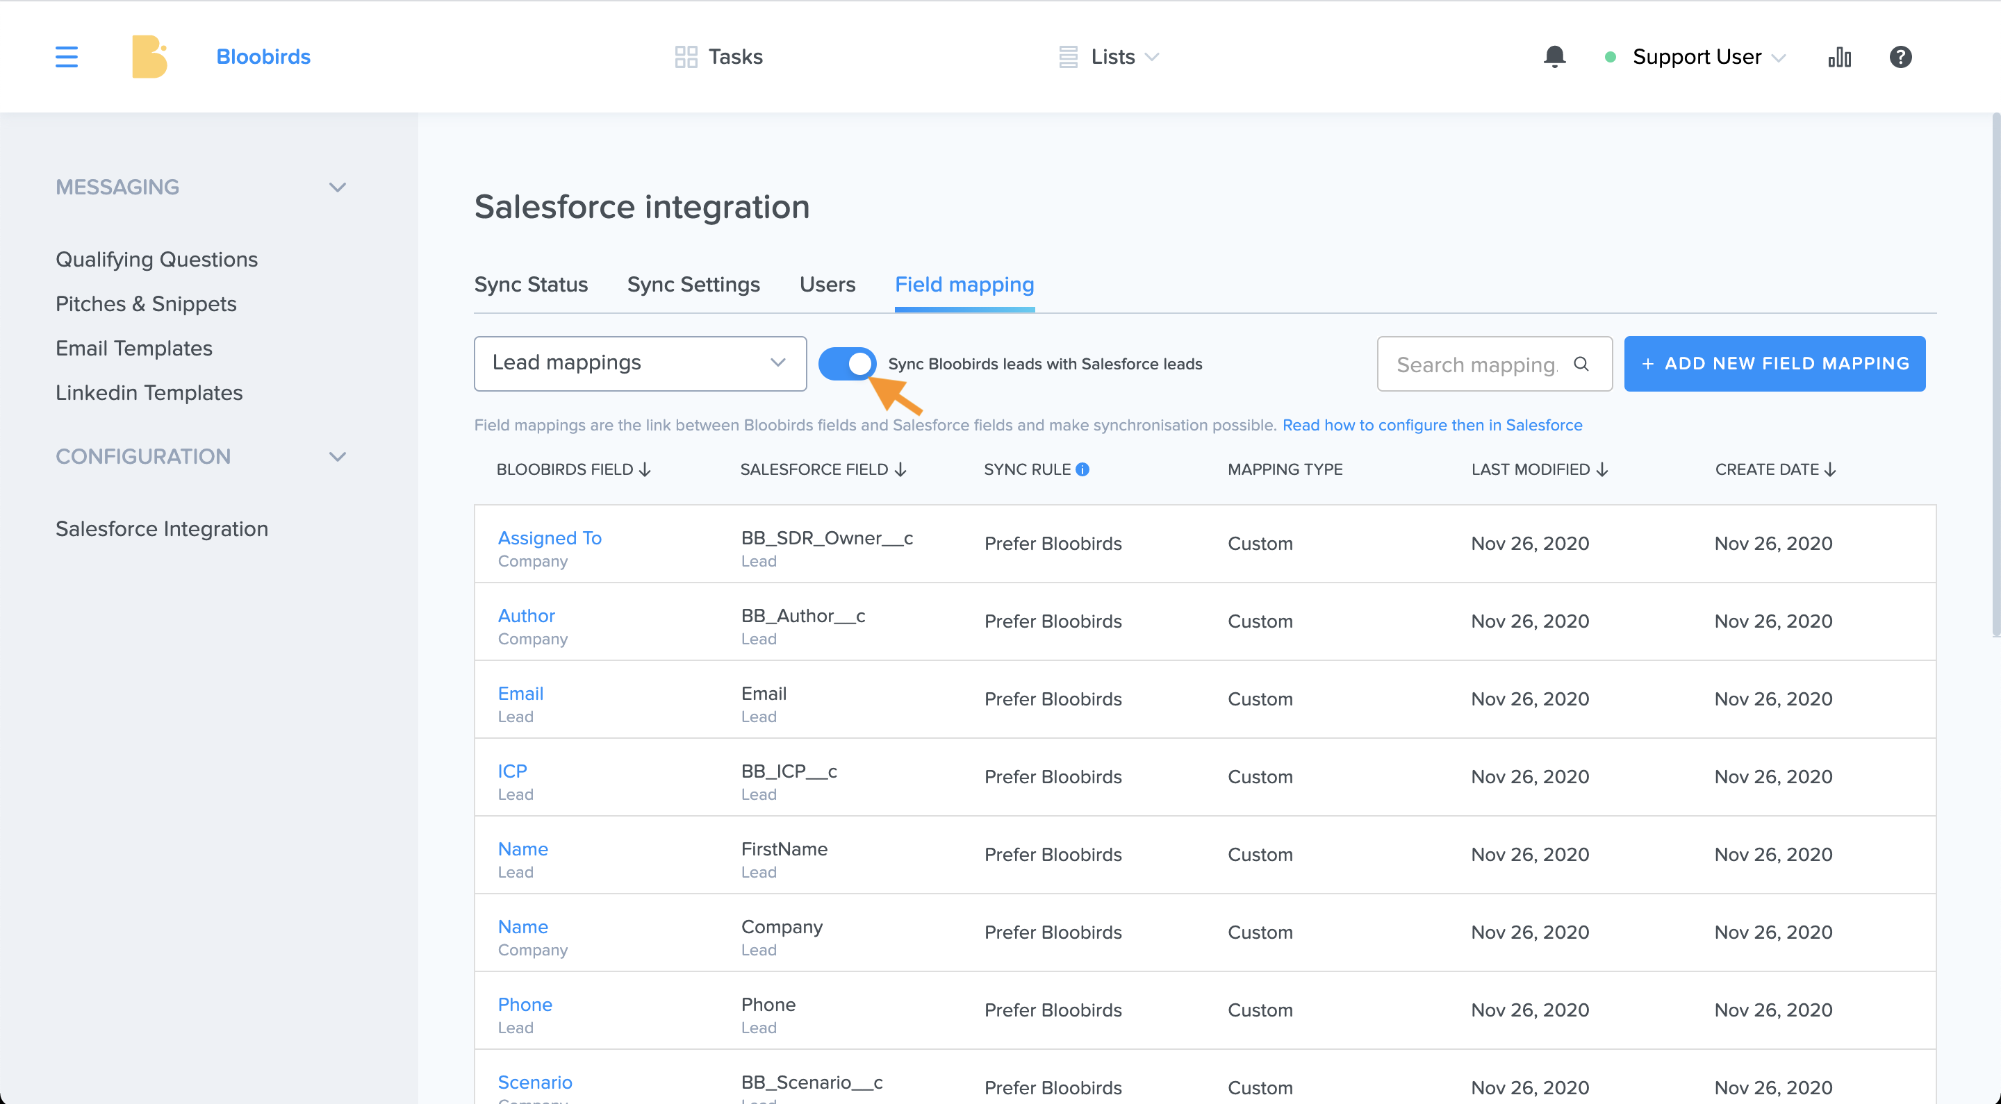
Task: Click the magnifier icon in search mappings
Action: tap(1581, 363)
